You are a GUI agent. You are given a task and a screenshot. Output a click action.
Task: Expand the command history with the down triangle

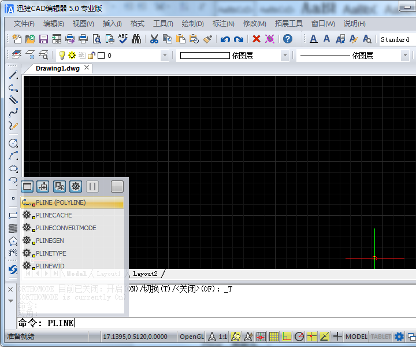[x=10, y=301]
